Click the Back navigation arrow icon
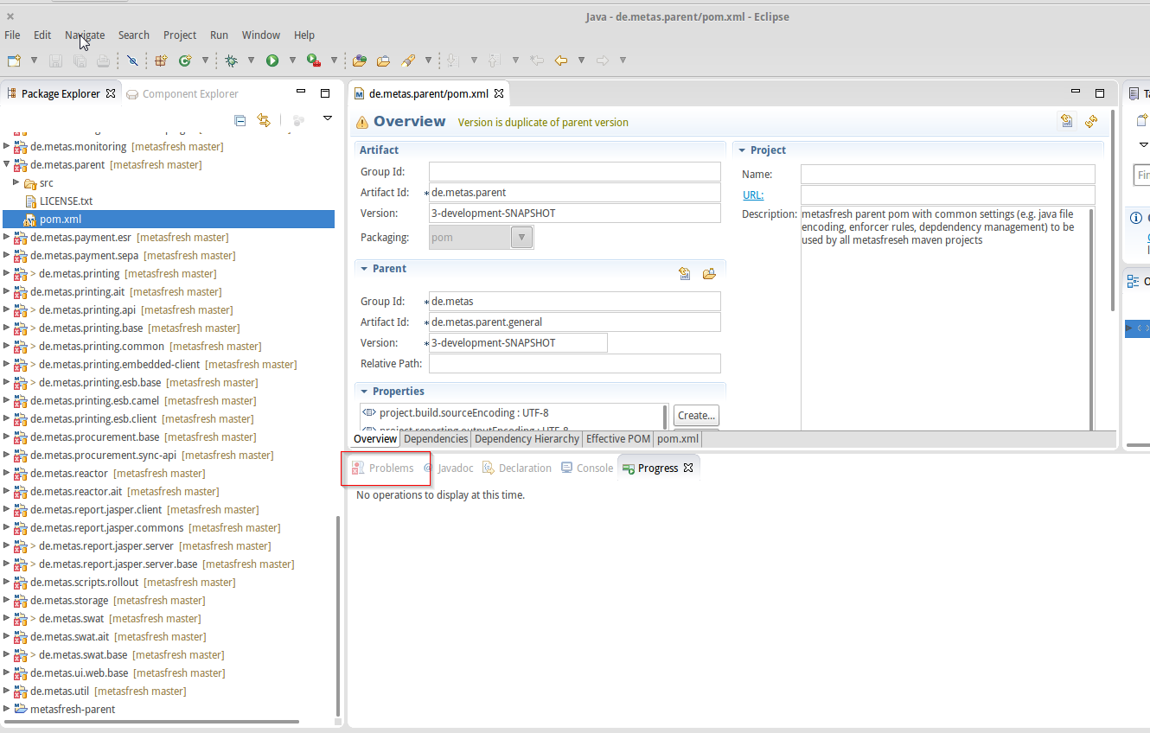The height and width of the screenshot is (733, 1150). click(560, 61)
